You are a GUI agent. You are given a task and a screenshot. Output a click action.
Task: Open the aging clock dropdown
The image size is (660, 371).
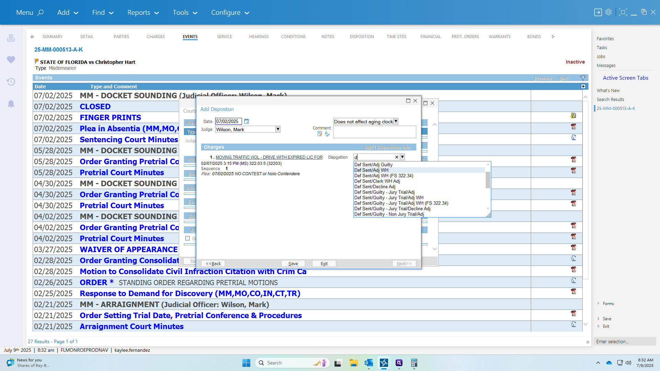click(396, 121)
